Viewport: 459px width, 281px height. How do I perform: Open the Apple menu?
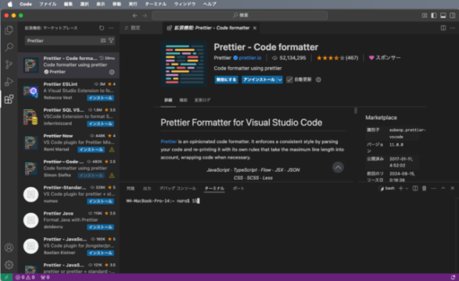click(x=9, y=4)
